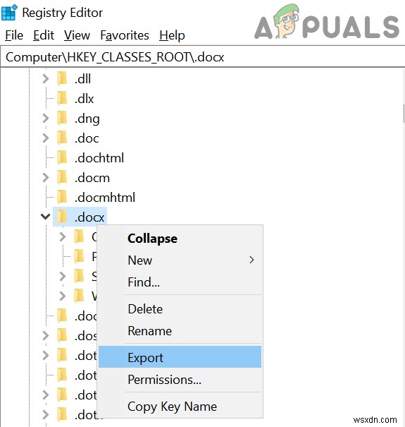The width and height of the screenshot is (405, 427).
Task: Click the .dlx folder icon
Action: pos(62,98)
